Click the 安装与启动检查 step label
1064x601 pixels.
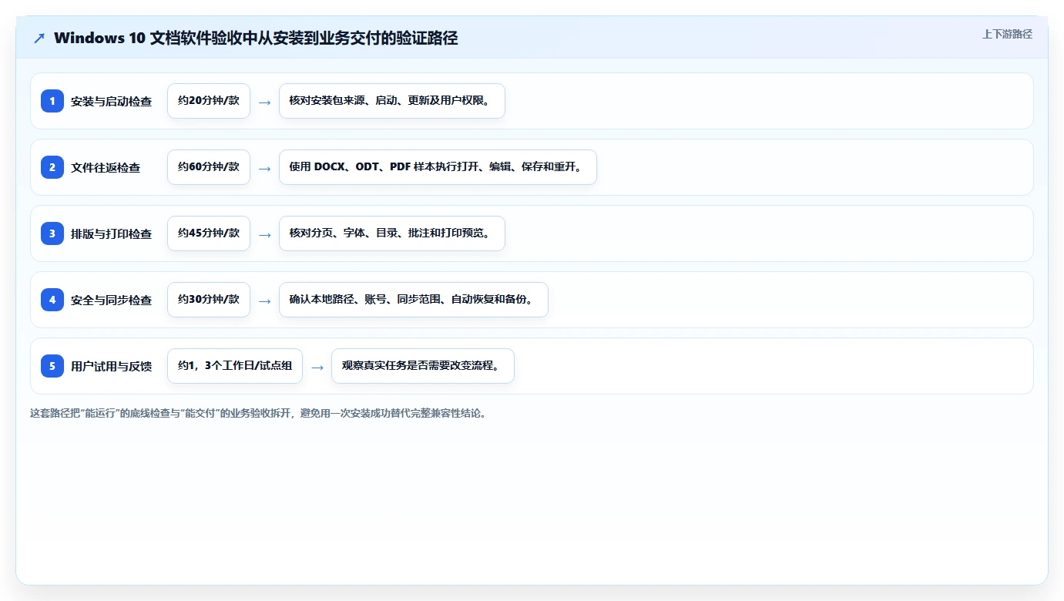[x=111, y=101]
